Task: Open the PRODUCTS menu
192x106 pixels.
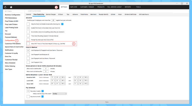Action: [101, 7]
